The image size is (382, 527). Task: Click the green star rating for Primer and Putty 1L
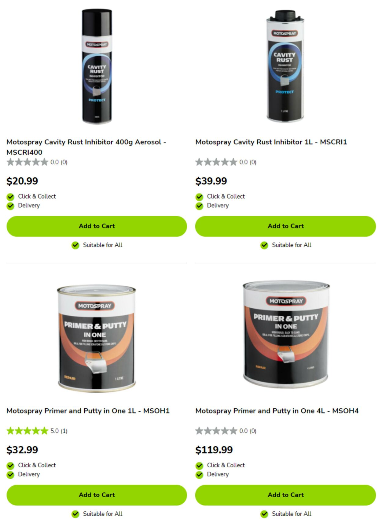pyautogui.click(x=28, y=431)
